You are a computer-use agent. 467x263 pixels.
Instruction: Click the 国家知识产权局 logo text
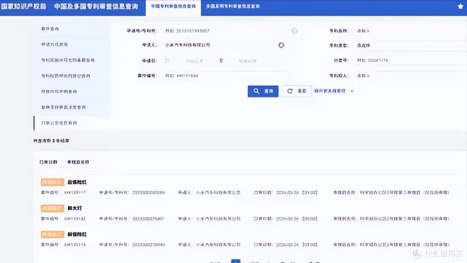[x=24, y=6]
